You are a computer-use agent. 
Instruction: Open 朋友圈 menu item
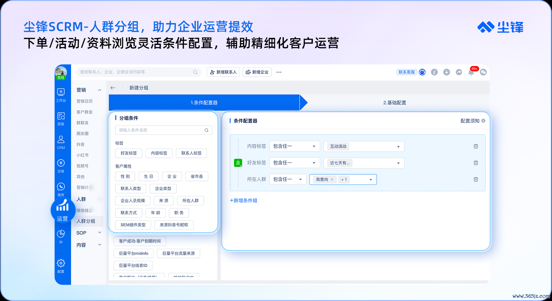pyautogui.click(x=83, y=133)
